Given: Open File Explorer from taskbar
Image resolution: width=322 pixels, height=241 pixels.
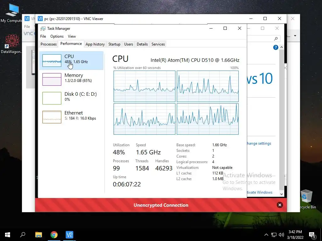Looking at the screenshot, I should [x=38, y=235].
